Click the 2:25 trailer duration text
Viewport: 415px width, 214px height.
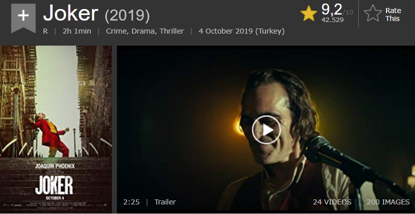[131, 202]
